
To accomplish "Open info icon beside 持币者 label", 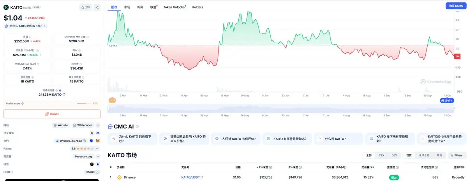I will click(x=81, y=64).
